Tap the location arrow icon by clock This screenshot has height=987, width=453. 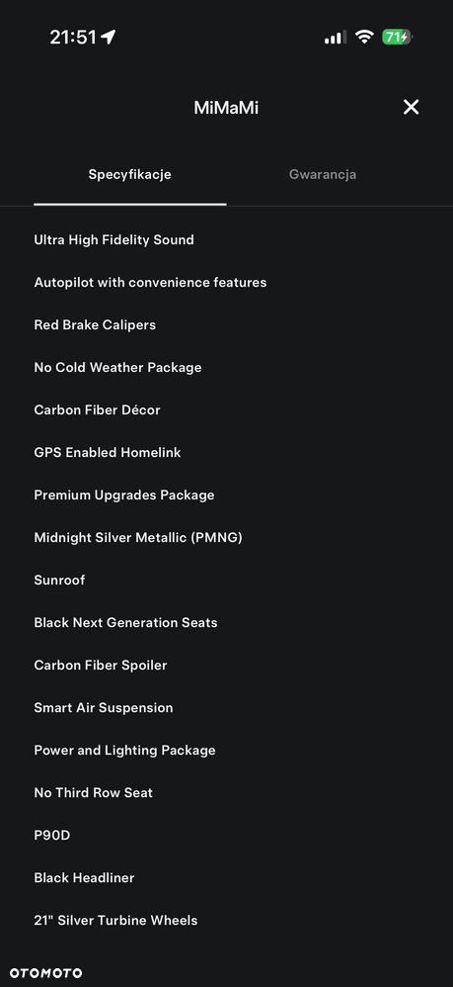point(108,38)
